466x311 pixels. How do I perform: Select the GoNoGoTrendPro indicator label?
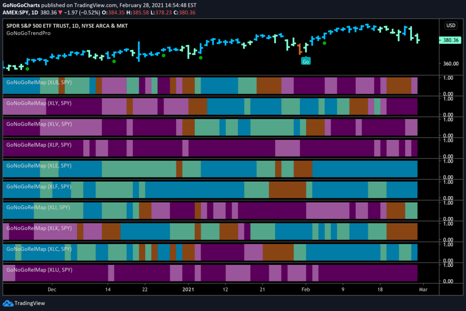pyautogui.click(x=29, y=33)
